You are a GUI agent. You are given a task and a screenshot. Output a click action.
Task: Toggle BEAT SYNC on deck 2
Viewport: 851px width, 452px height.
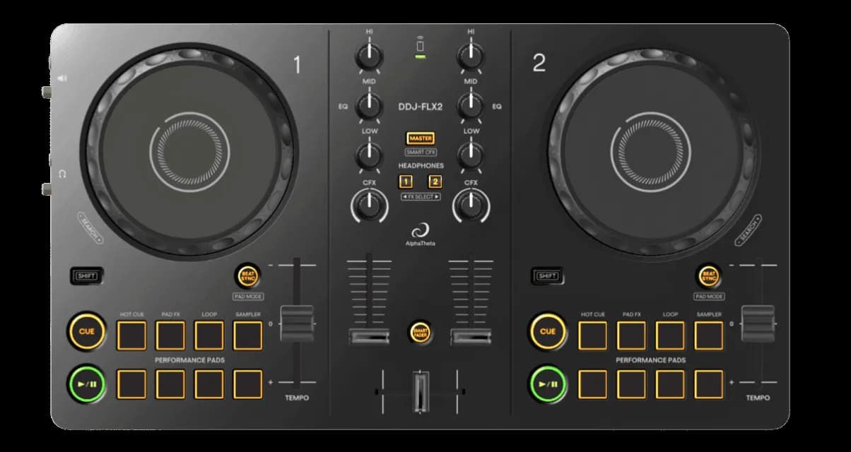708,275
